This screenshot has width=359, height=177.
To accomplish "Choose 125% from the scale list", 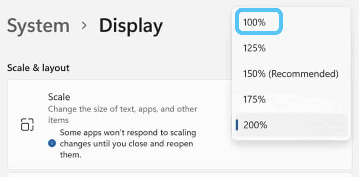I will [x=254, y=48].
